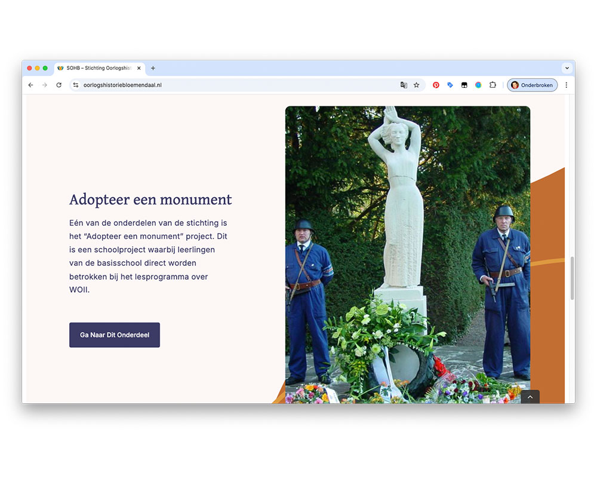
Task: Click the blue price tag extension icon
Action: click(x=450, y=85)
